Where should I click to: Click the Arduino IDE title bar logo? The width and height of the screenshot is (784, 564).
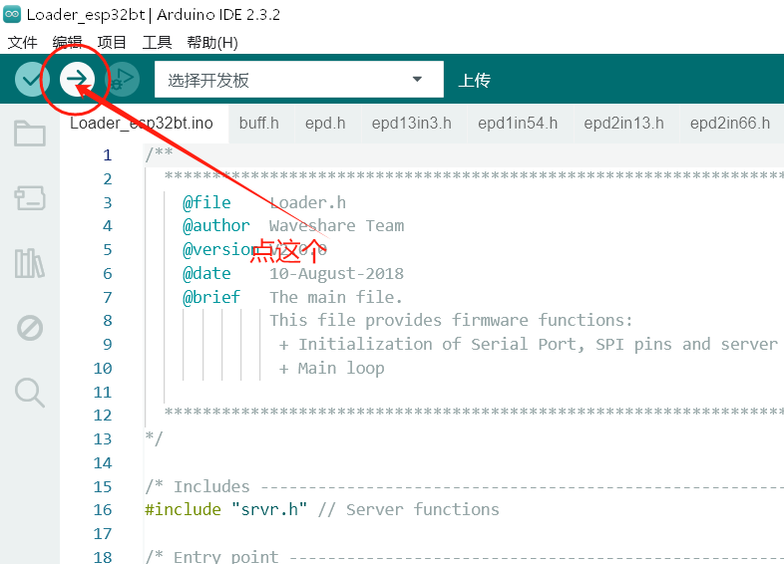pyautogui.click(x=13, y=15)
